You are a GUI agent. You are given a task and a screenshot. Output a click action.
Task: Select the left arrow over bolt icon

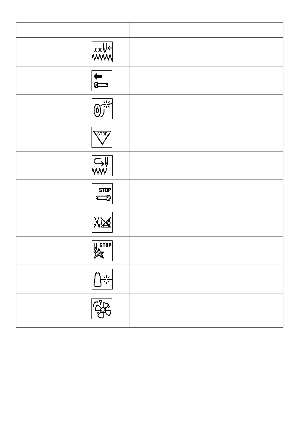click(102, 81)
